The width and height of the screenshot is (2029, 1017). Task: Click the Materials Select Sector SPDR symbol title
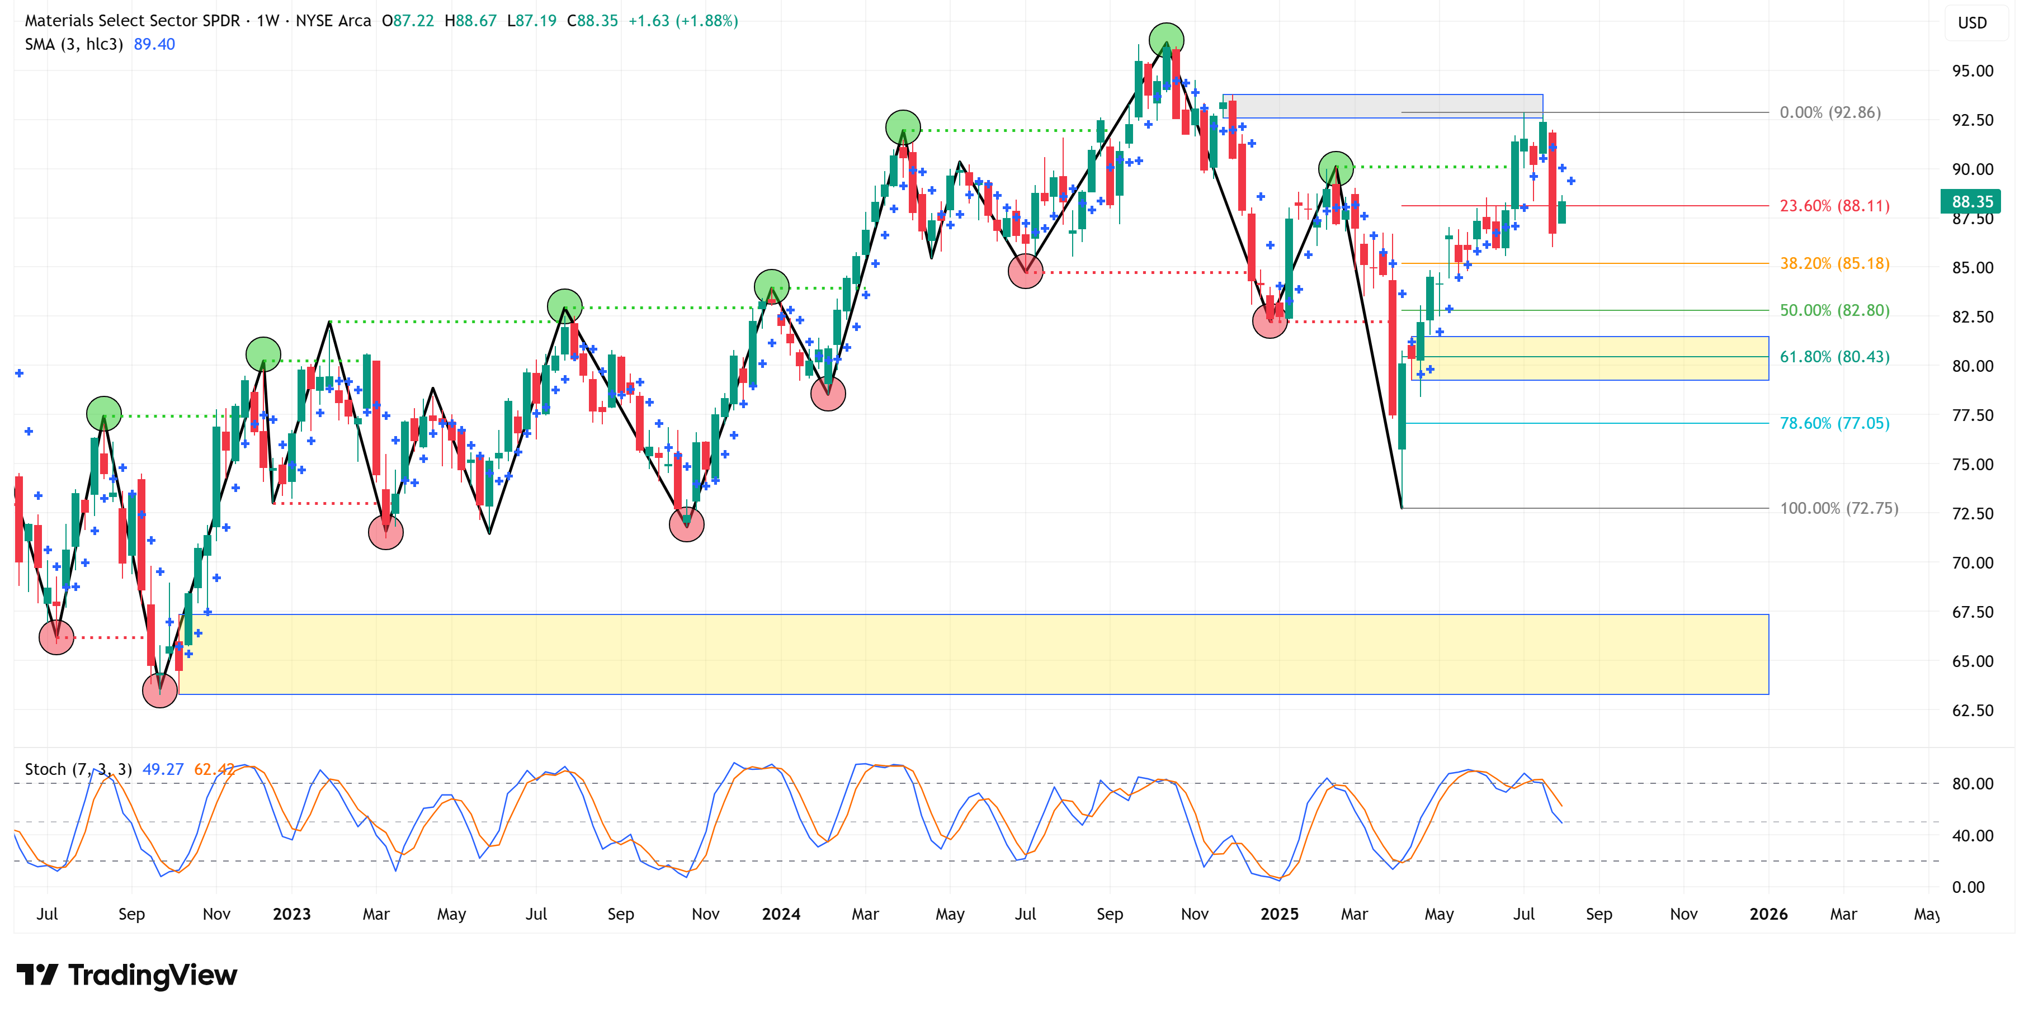[133, 21]
